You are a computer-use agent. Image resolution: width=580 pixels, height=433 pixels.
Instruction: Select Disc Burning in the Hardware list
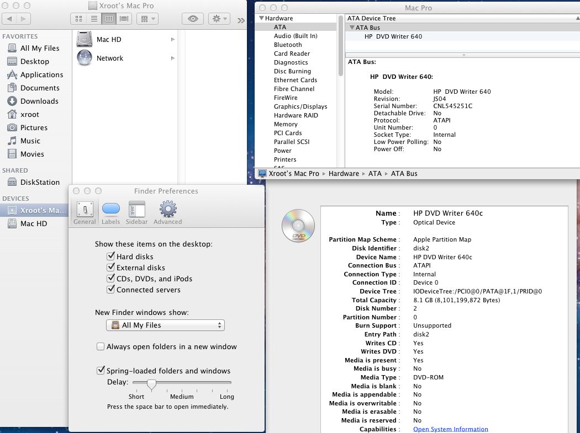pos(292,71)
